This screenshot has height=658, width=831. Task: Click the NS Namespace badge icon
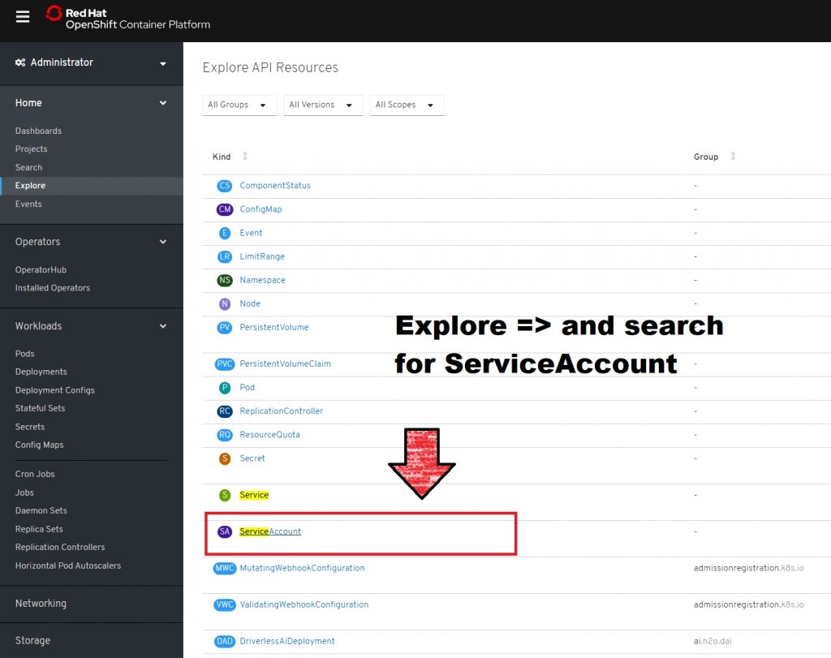[225, 280]
